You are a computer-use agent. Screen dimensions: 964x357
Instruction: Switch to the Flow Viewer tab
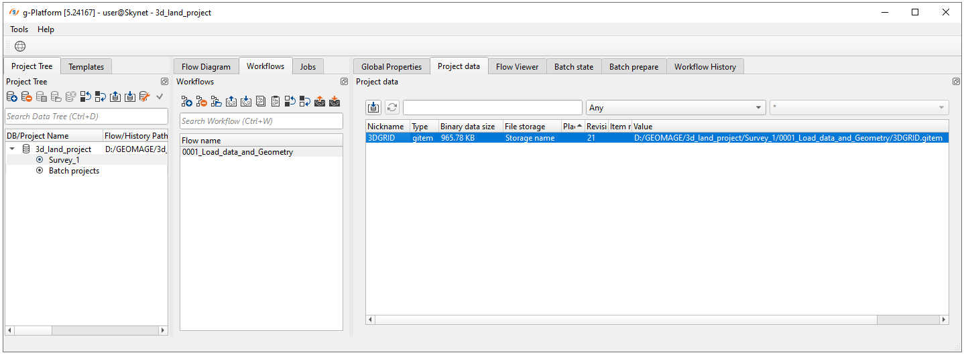coord(517,66)
